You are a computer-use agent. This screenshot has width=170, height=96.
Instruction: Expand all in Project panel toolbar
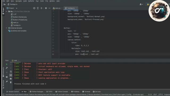[38, 8]
